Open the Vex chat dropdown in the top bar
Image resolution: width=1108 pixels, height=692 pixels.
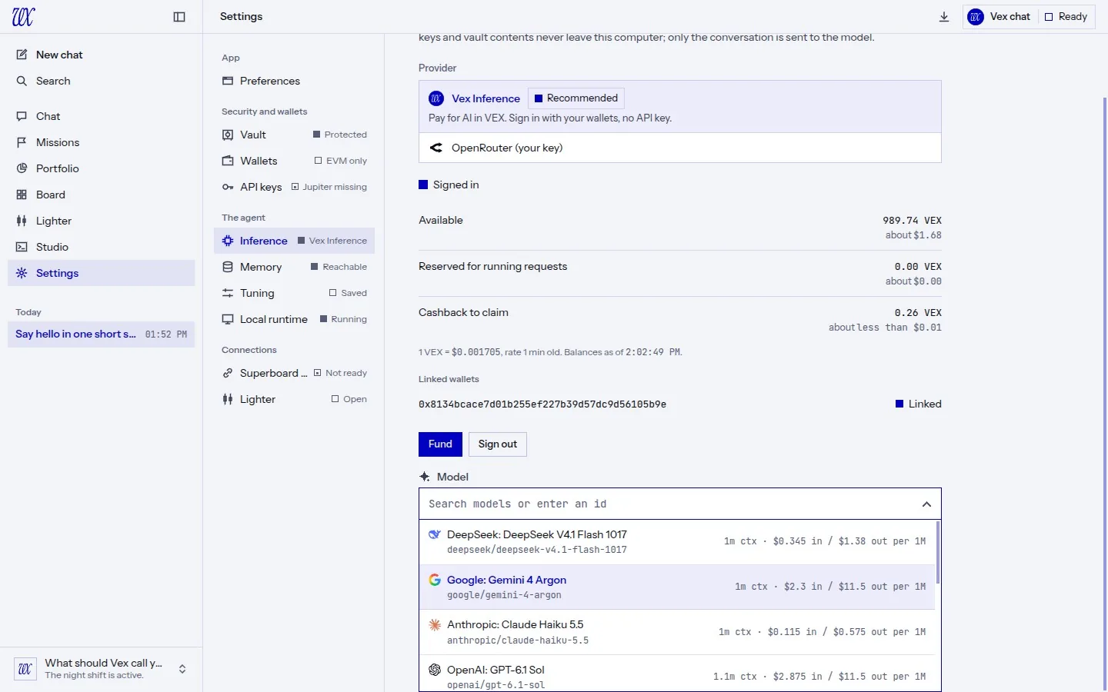coord(999,17)
